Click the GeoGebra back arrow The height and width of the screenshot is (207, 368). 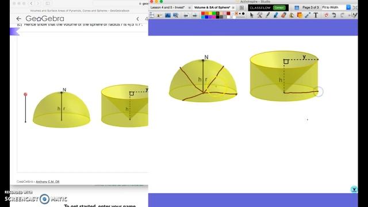tap(18, 18)
